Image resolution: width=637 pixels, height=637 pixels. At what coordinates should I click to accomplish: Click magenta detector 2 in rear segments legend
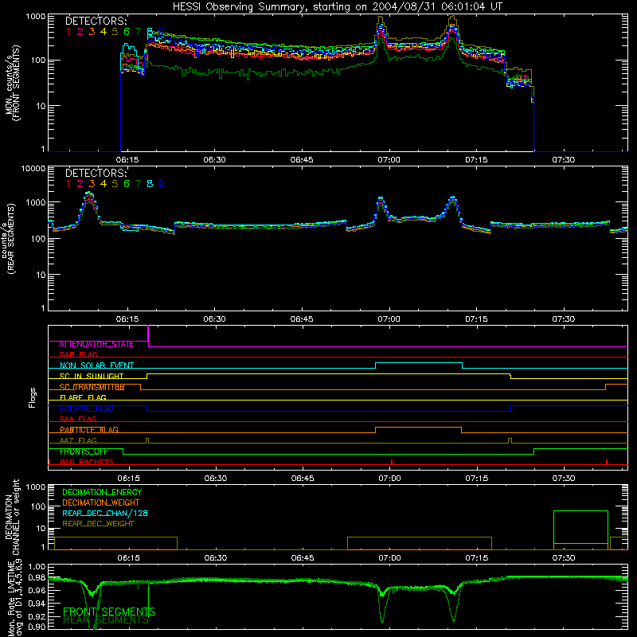(80, 184)
